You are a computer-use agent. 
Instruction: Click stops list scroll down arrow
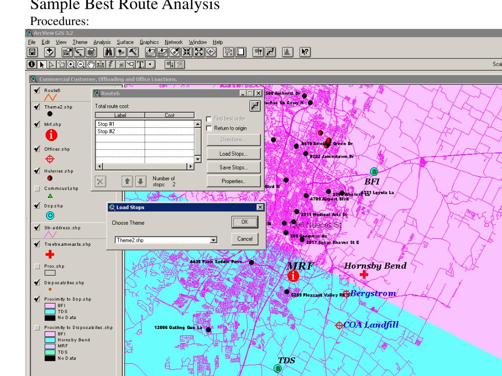[x=198, y=159]
